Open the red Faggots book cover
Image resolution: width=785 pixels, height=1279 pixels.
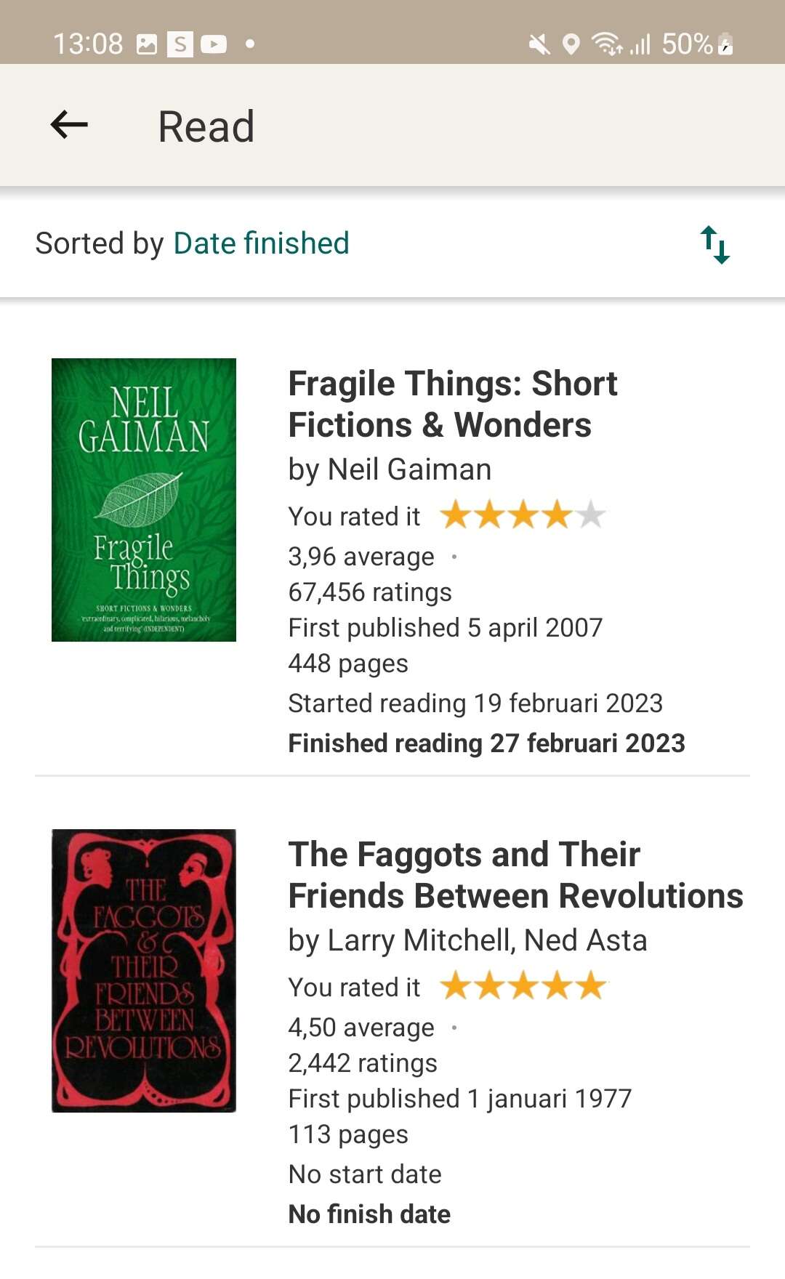coord(144,971)
